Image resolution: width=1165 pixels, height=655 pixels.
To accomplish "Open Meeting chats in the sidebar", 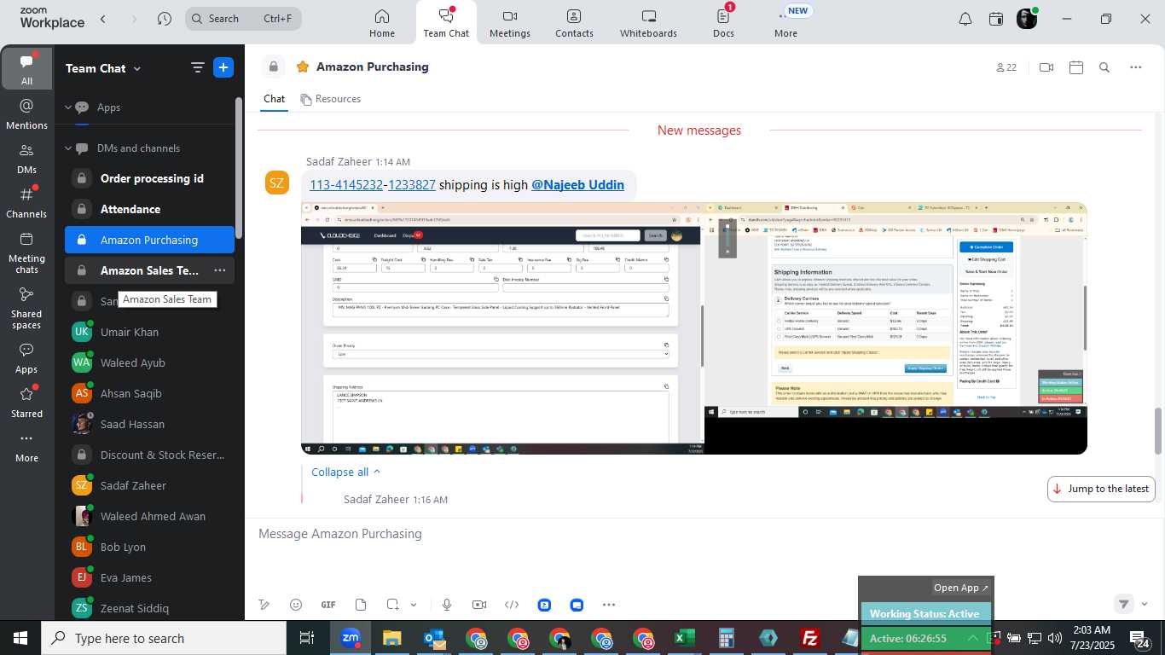I will click(26, 252).
